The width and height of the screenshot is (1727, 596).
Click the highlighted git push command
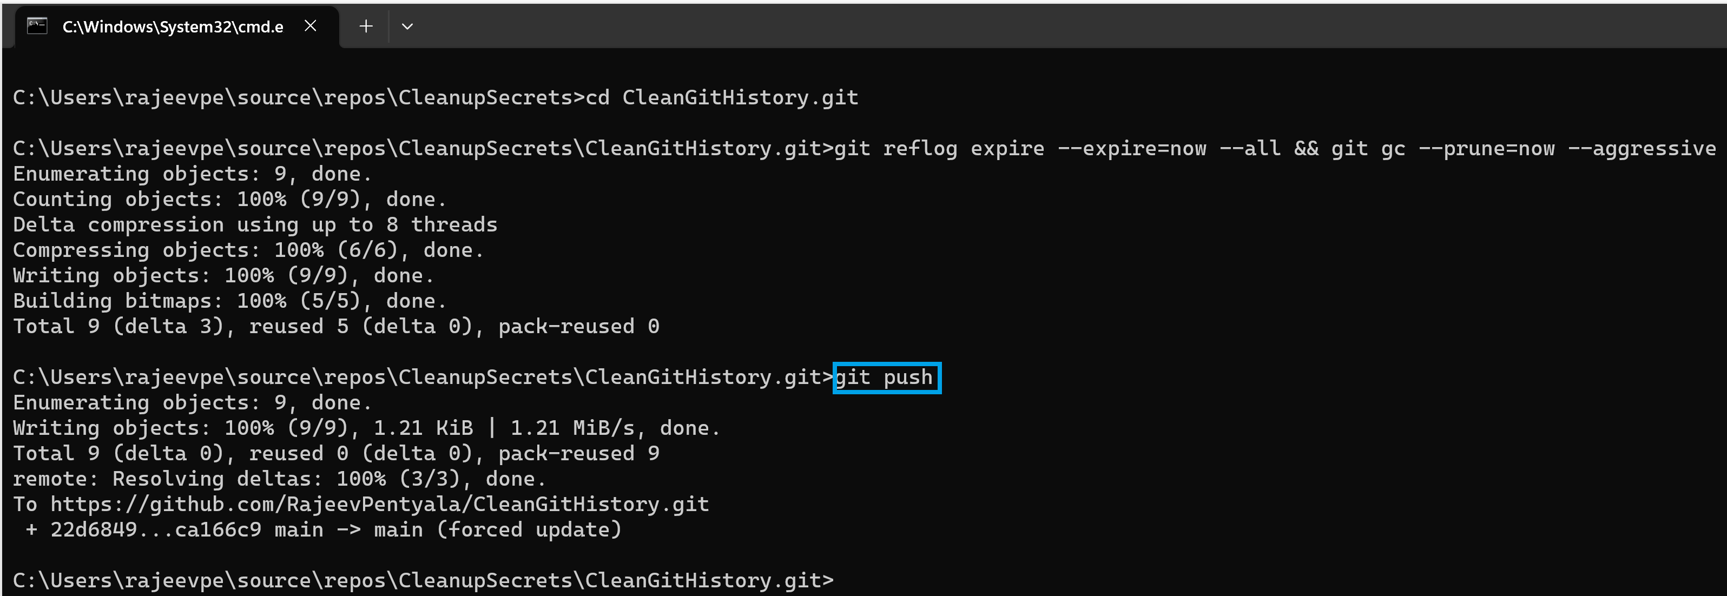tap(886, 378)
